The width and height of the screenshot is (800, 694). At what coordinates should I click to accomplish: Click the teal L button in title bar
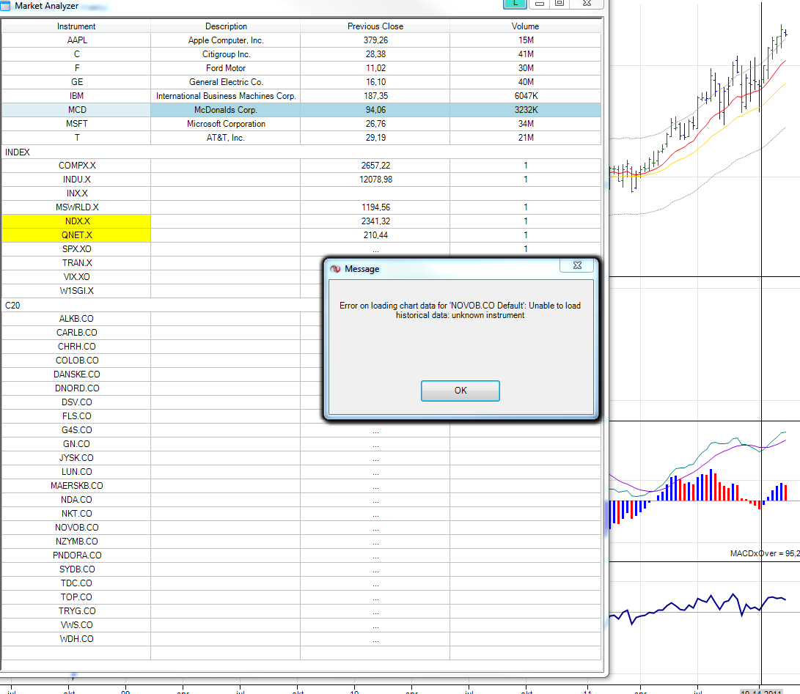click(515, 4)
